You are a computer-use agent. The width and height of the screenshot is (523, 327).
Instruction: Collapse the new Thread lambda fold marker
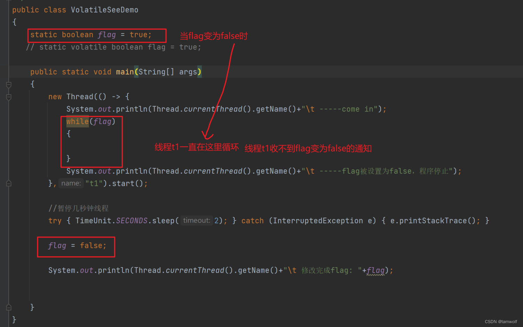pyautogui.click(x=9, y=97)
